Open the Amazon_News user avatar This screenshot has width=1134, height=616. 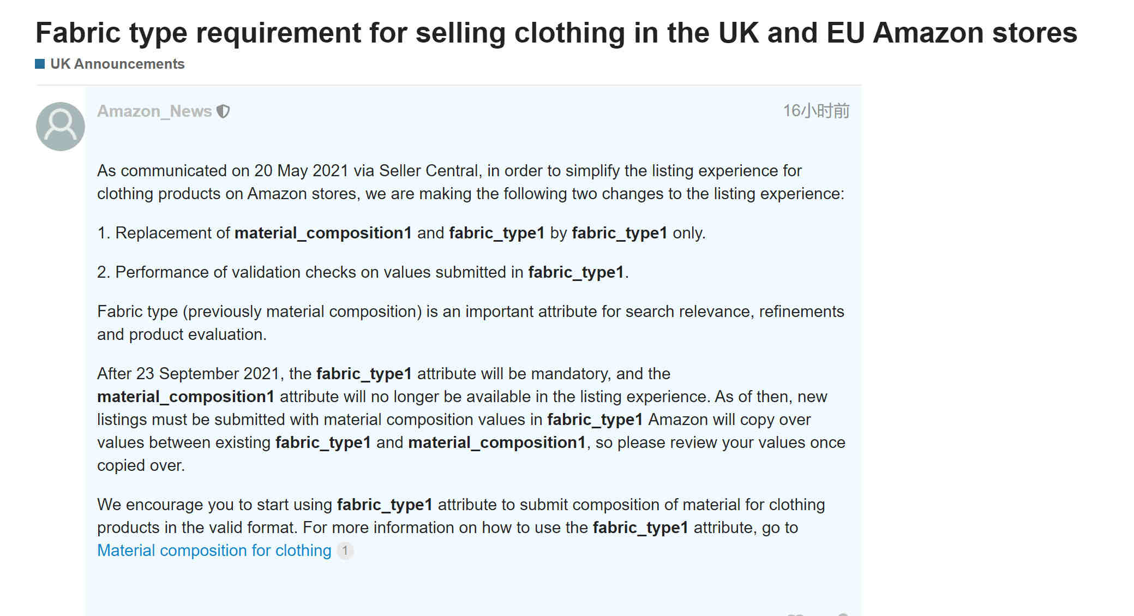coord(61,127)
